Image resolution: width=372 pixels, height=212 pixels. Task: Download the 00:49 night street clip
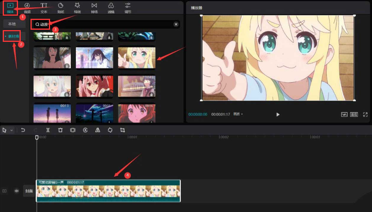[151, 94]
